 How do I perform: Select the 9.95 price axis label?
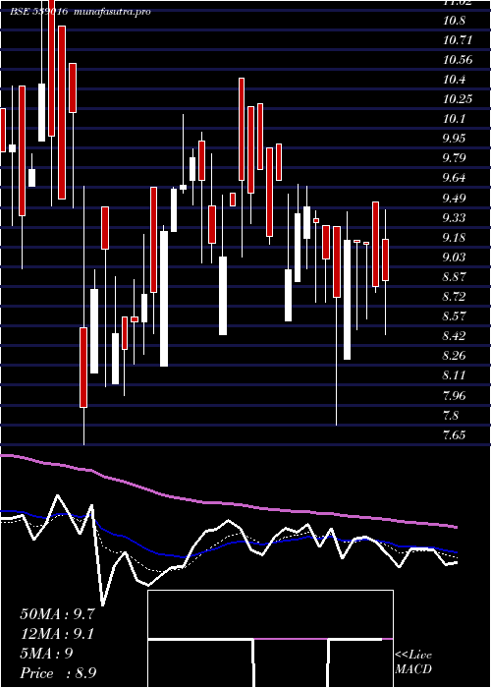coord(455,139)
